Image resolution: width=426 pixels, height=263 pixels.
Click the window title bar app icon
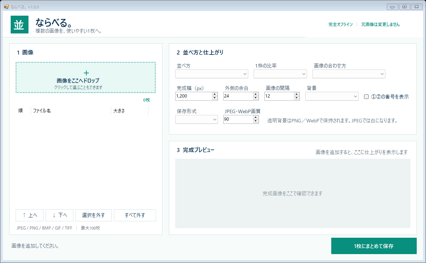click(x=6, y=7)
